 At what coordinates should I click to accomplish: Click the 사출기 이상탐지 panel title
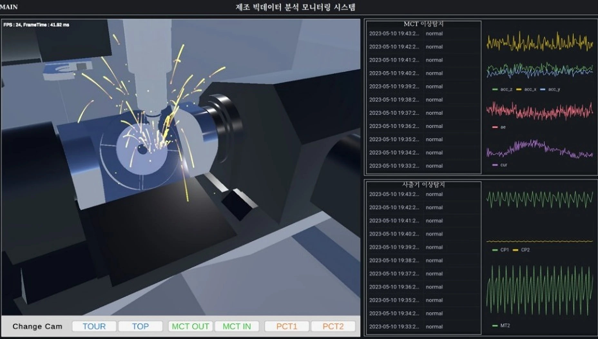point(423,184)
